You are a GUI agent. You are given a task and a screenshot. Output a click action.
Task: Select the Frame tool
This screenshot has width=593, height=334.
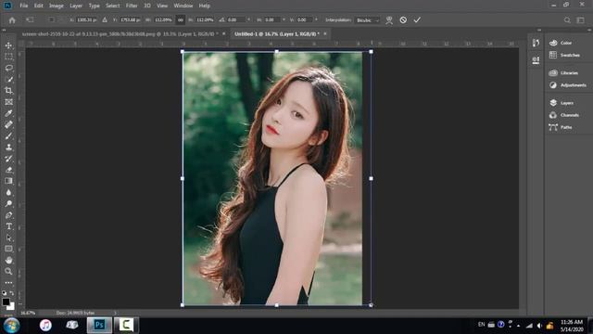(8, 102)
